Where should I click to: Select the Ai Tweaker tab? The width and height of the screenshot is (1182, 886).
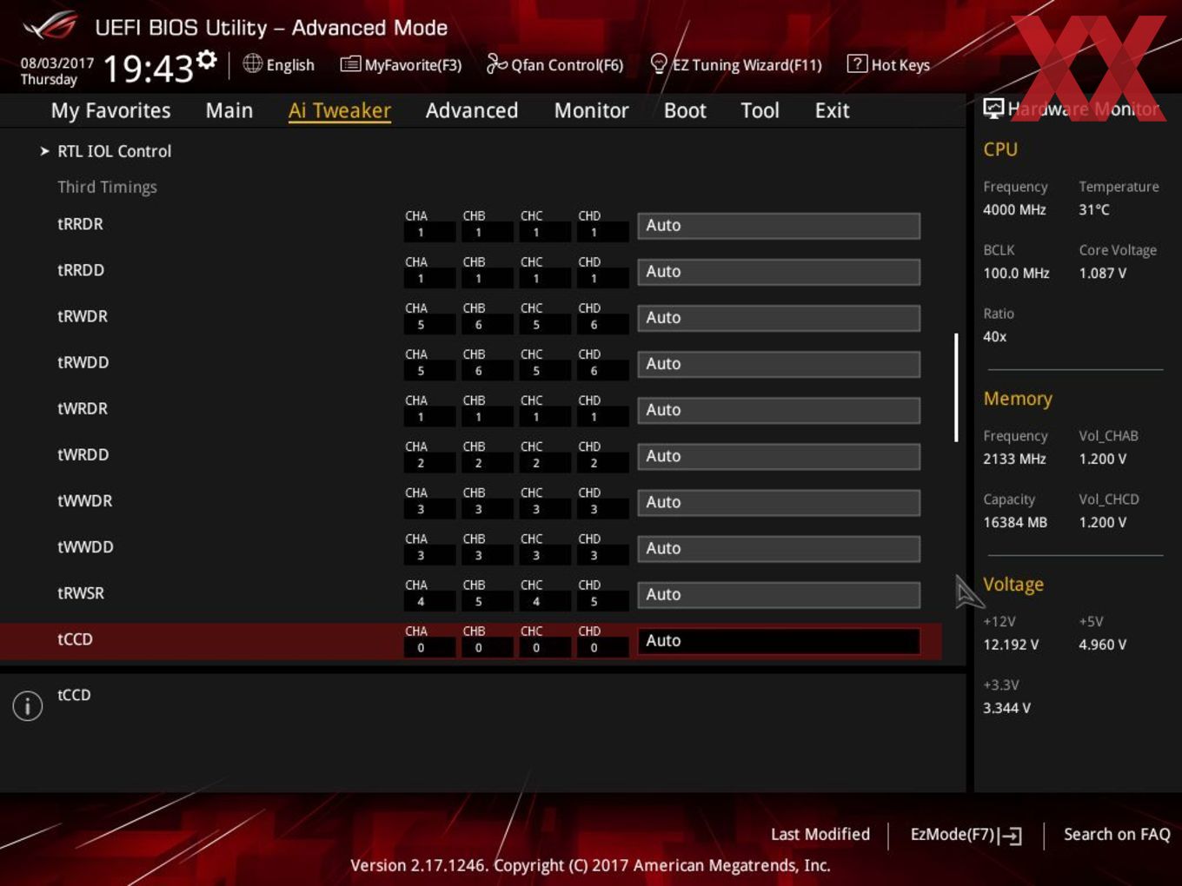340,110
